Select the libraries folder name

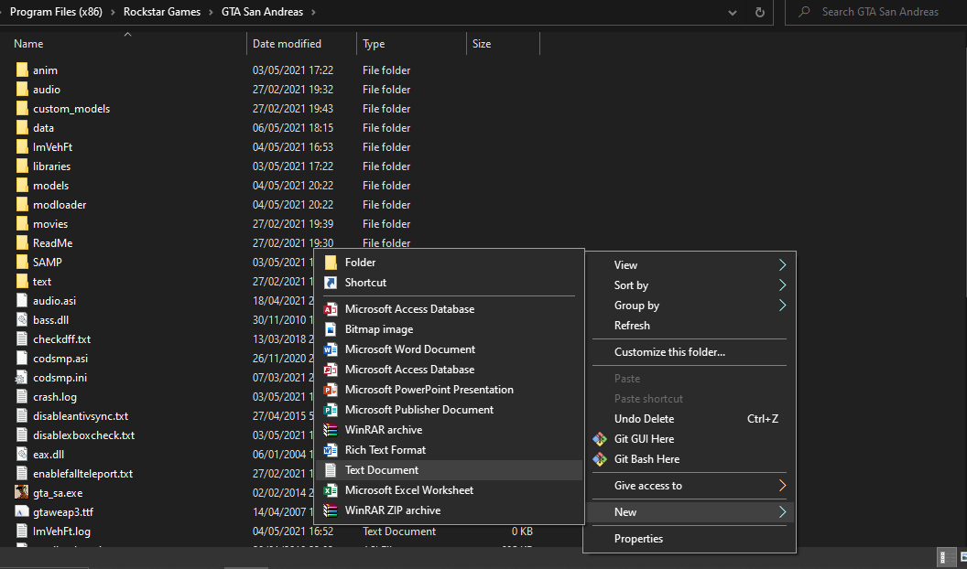[52, 166]
